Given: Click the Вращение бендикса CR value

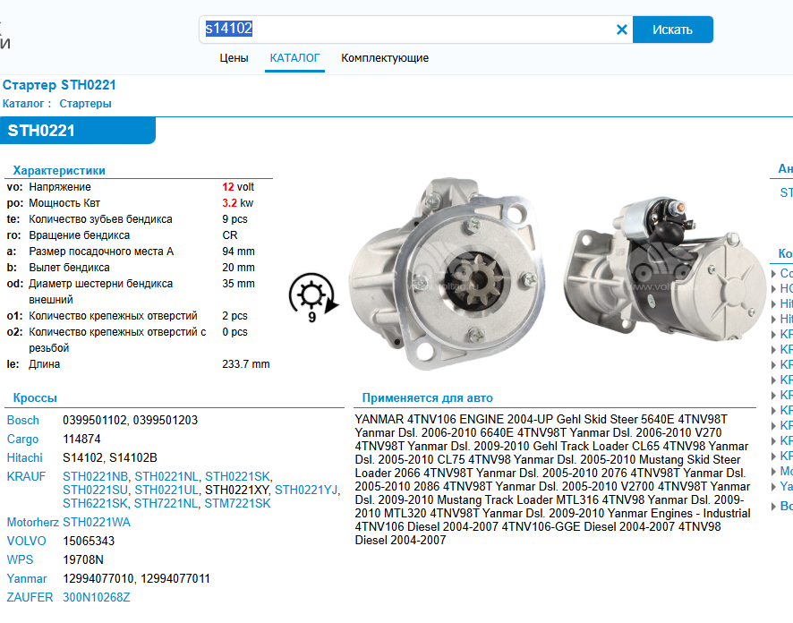Looking at the screenshot, I should (x=230, y=235).
